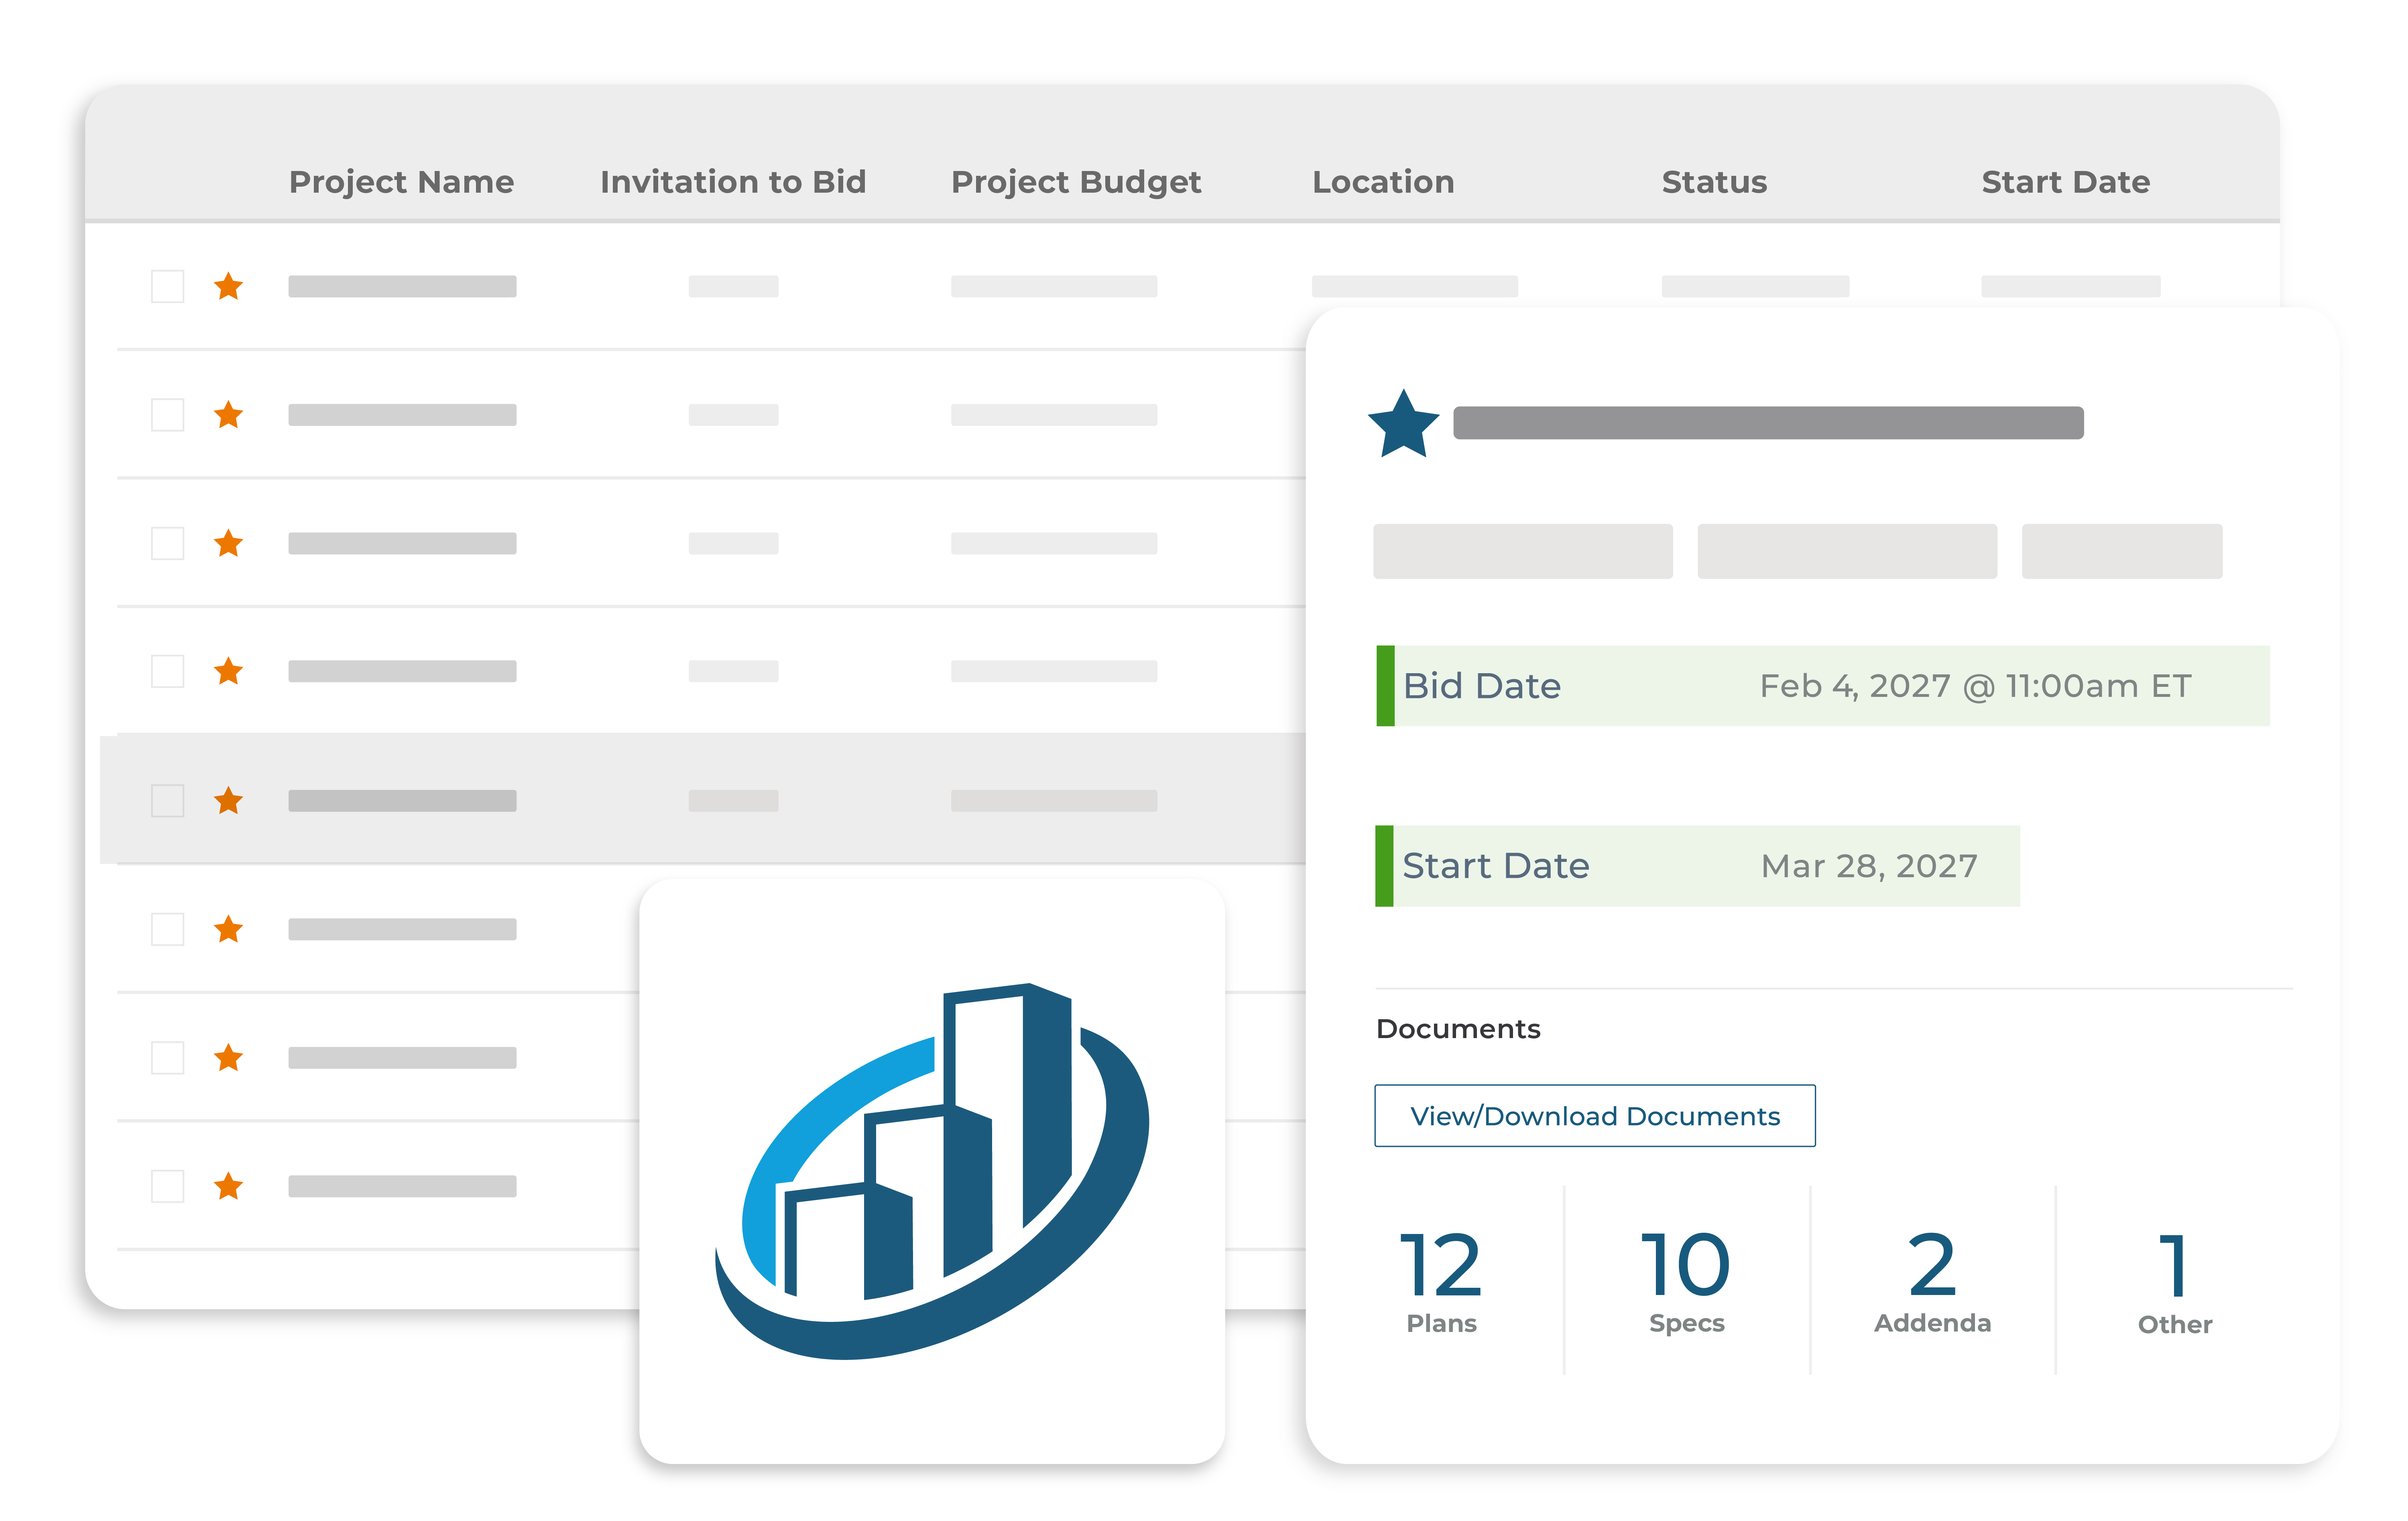Click the Invitation to Bid column header
Screen dimensions: 2408x1521
tap(733, 182)
